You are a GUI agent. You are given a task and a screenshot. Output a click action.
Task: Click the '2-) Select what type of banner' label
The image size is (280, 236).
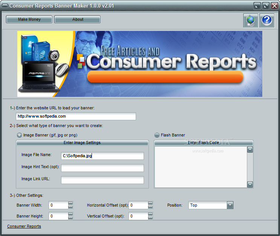[56, 126]
